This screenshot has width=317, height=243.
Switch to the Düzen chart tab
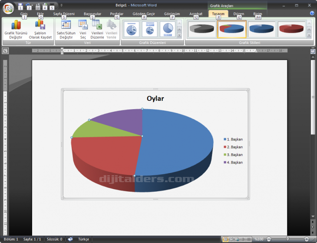point(238,14)
